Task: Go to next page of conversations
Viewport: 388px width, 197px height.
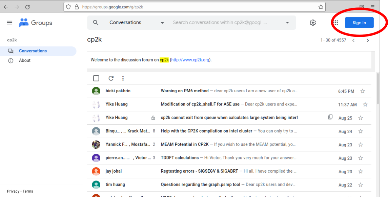Action: [x=368, y=40]
